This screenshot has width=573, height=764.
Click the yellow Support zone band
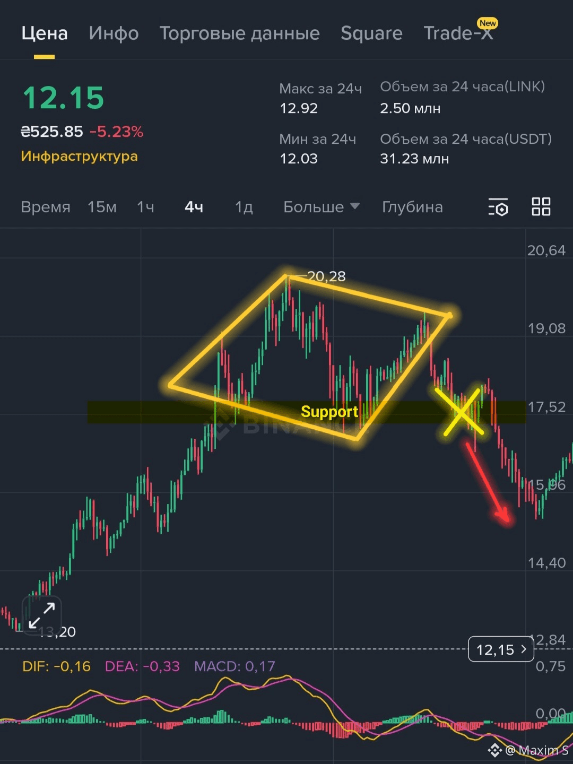click(x=307, y=412)
